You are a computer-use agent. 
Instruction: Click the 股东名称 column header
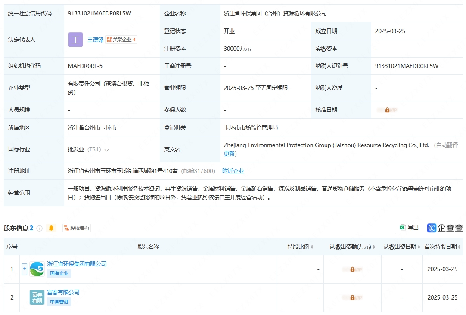click(x=148, y=247)
